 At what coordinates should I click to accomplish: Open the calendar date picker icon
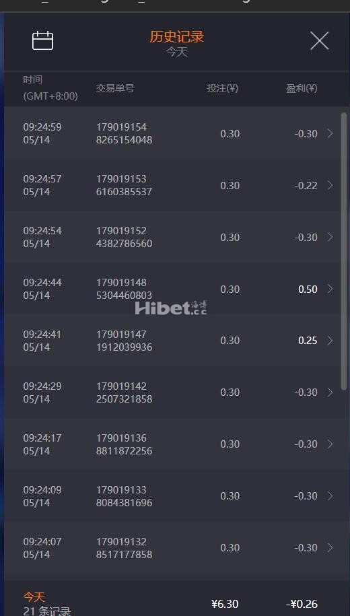coord(42,40)
